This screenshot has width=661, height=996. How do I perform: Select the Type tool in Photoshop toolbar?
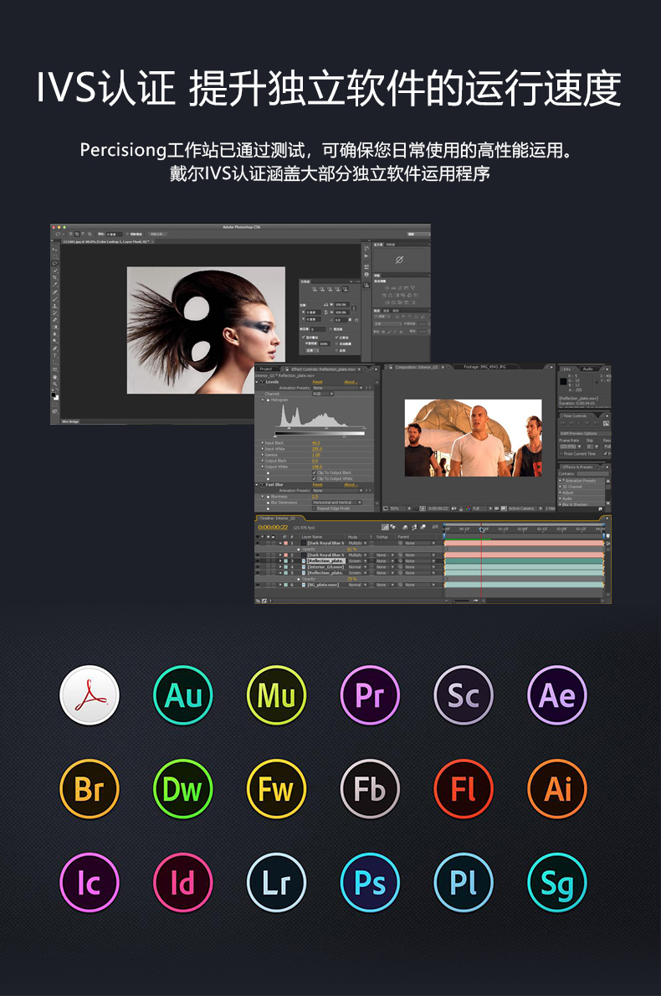click(x=54, y=355)
